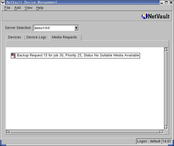Click the NetVault logo

[155, 16]
